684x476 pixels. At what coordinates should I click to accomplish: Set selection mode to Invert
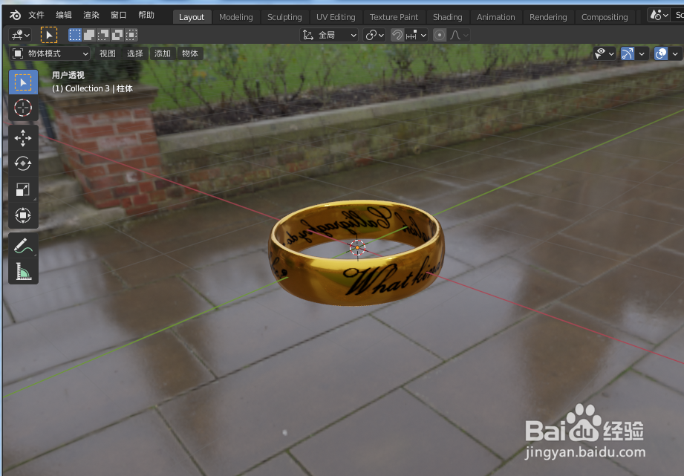117,35
